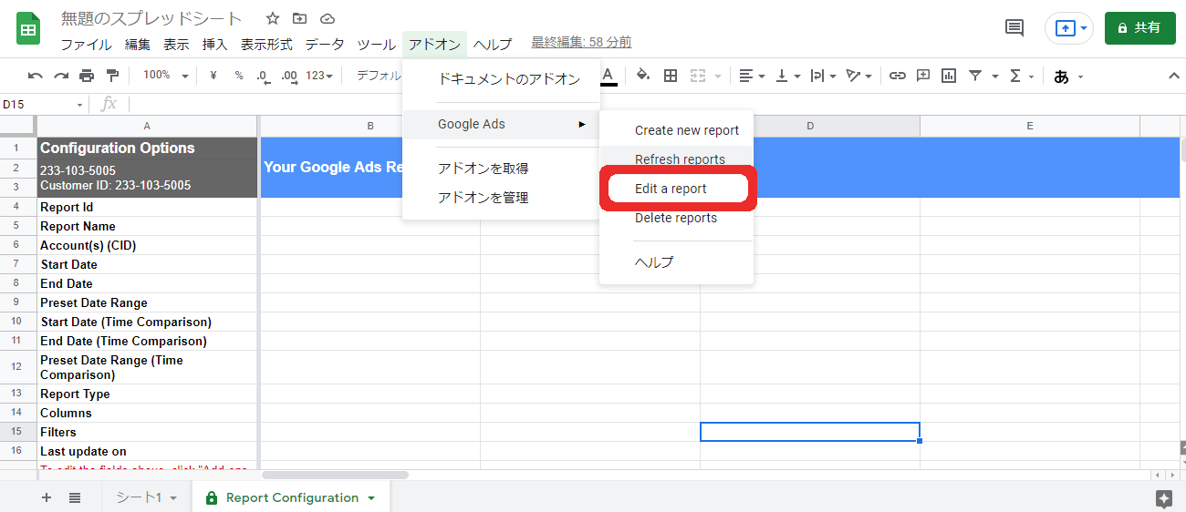Insert a chart
The image size is (1186, 512).
(949, 76)
